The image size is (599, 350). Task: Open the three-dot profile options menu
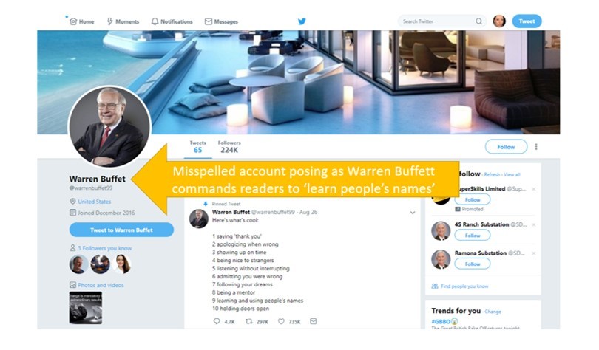[536, 147]
